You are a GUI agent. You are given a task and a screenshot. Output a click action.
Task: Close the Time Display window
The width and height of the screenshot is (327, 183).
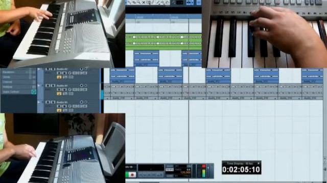pos(259,164)
